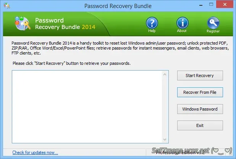236x159 pixels.
Task: Follow the Check for updates now link
Action: (35, 153)
